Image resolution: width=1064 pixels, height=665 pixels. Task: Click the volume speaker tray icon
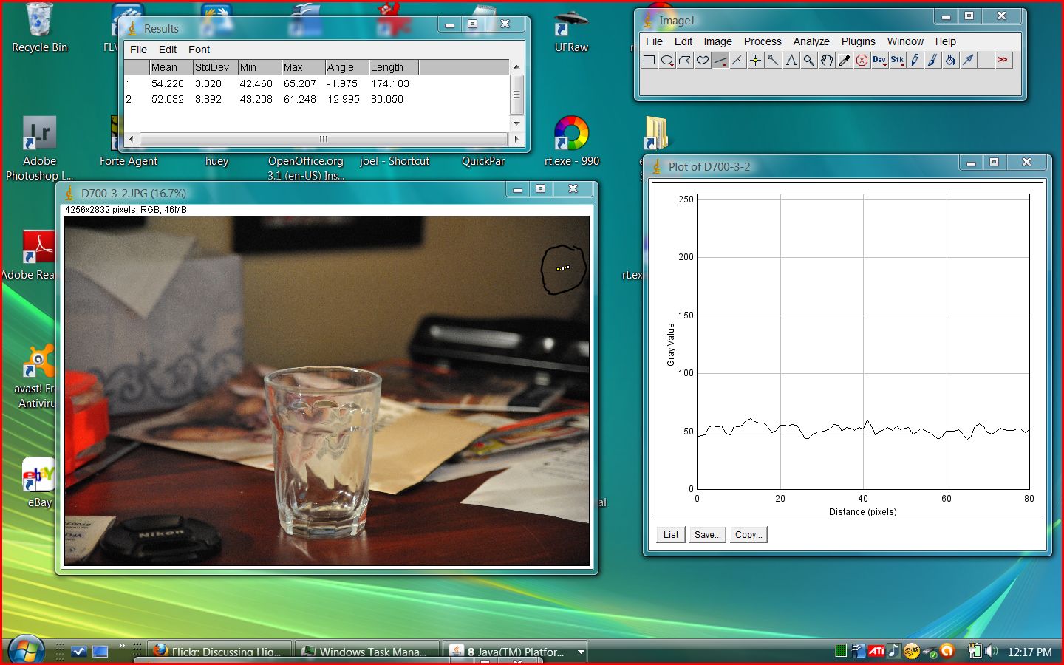(x=991, y=651)
